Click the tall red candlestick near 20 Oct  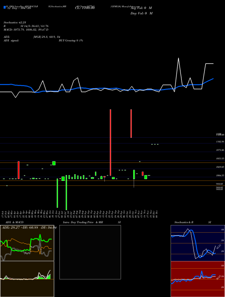tap(131, 123)
